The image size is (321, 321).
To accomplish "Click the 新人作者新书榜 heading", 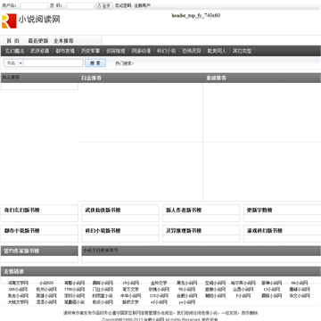I will tap(184, 210).
